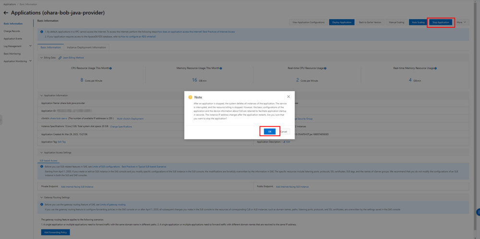Click help icon next to Memory Resource Usage This Month
Viewport: 480px width, 239px height.
[x=221, y=68]
